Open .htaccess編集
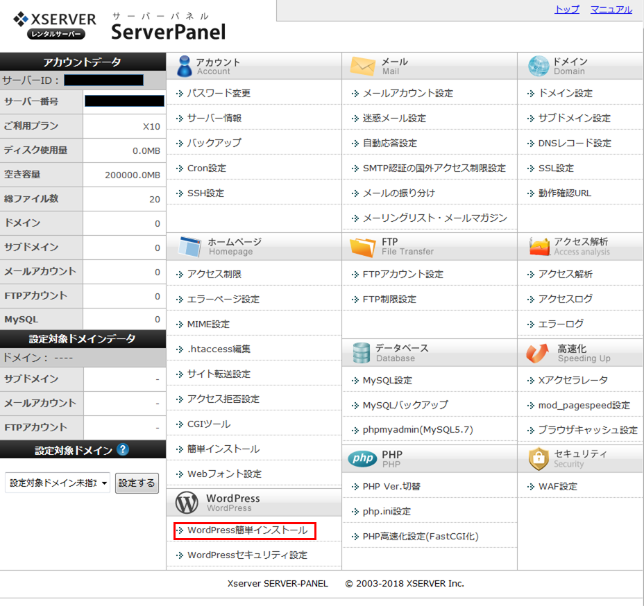Viewport: 644px width, 606px height. pyautogui.click(x=219, y=349)
